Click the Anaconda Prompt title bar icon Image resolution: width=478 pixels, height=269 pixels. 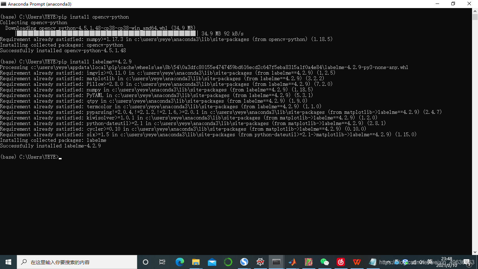click(3, 4)
